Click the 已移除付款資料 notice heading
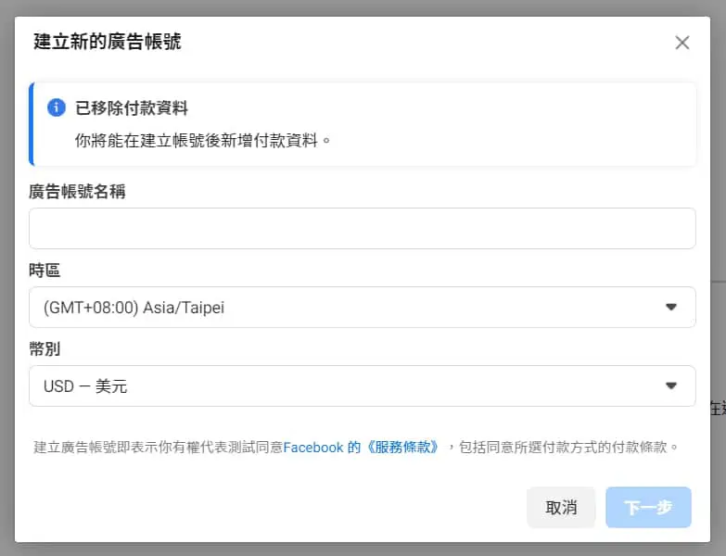 coord(132,107)
